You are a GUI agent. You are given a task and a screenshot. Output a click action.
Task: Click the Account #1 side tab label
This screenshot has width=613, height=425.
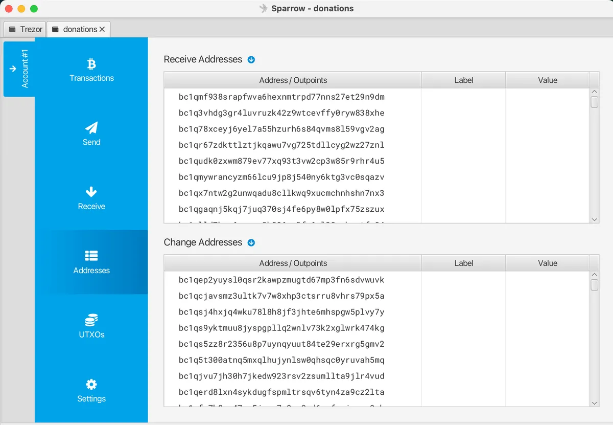(x=25, y=69)
